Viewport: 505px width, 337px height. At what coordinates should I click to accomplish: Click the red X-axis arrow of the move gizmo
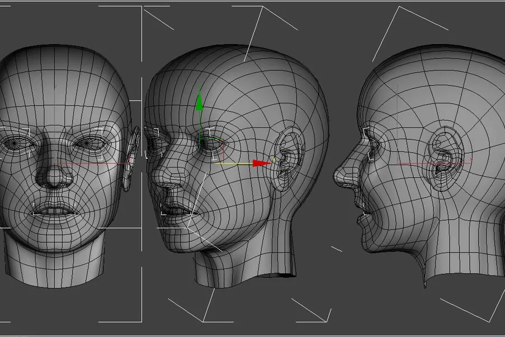click(x=262, y=163)
